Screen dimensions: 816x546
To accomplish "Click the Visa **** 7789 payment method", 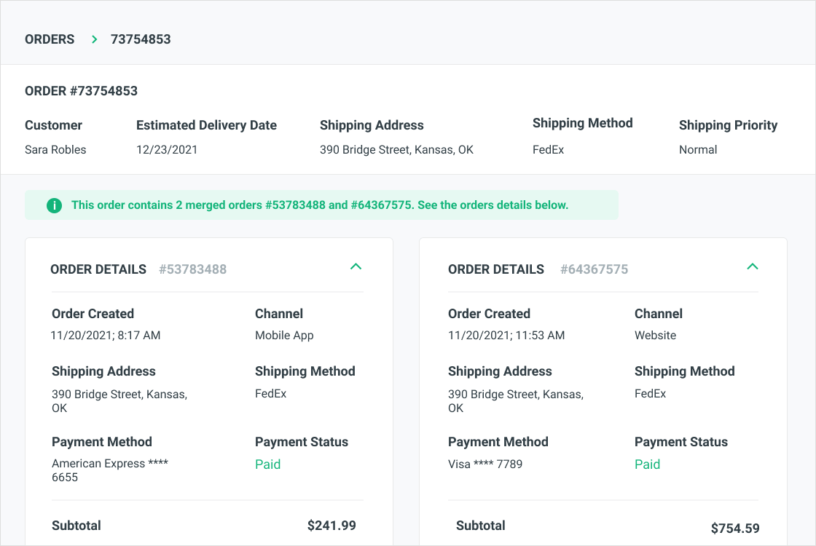I will point(485,464).
